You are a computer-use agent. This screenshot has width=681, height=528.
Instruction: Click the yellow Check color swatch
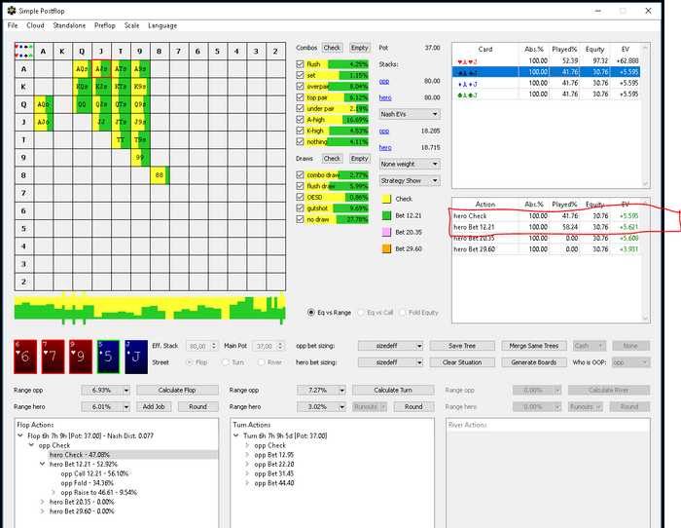coord(385,199)
